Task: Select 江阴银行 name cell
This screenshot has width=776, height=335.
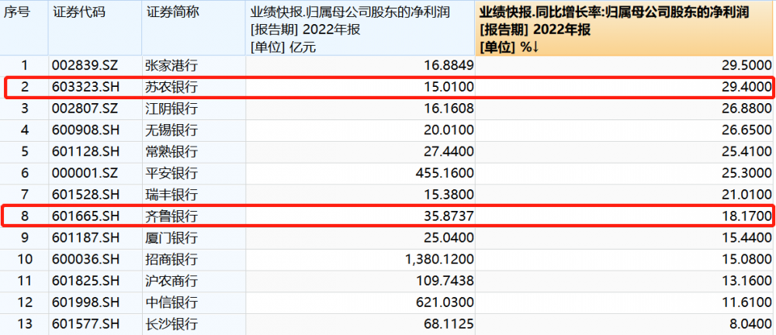Action: click(171, 109)
